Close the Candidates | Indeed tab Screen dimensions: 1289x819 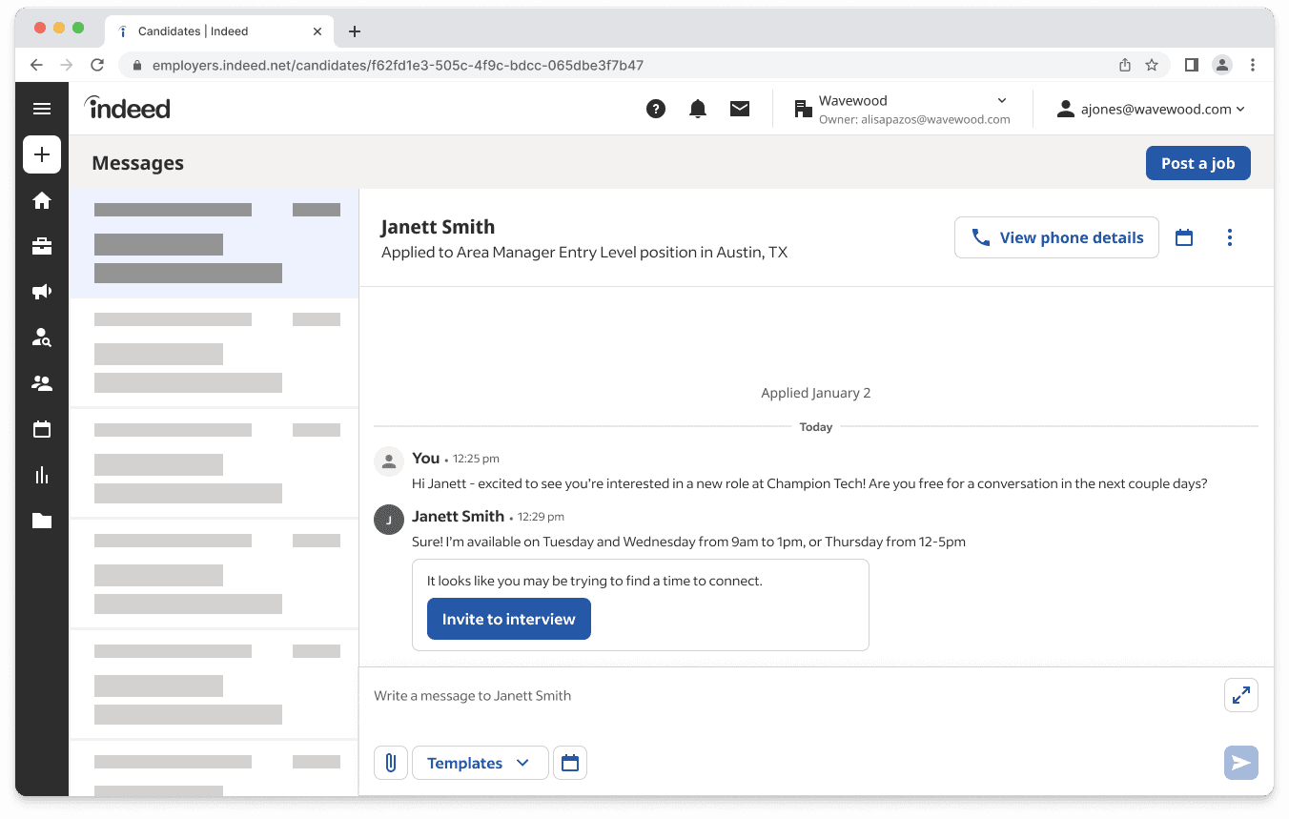(x=317, y=31)
